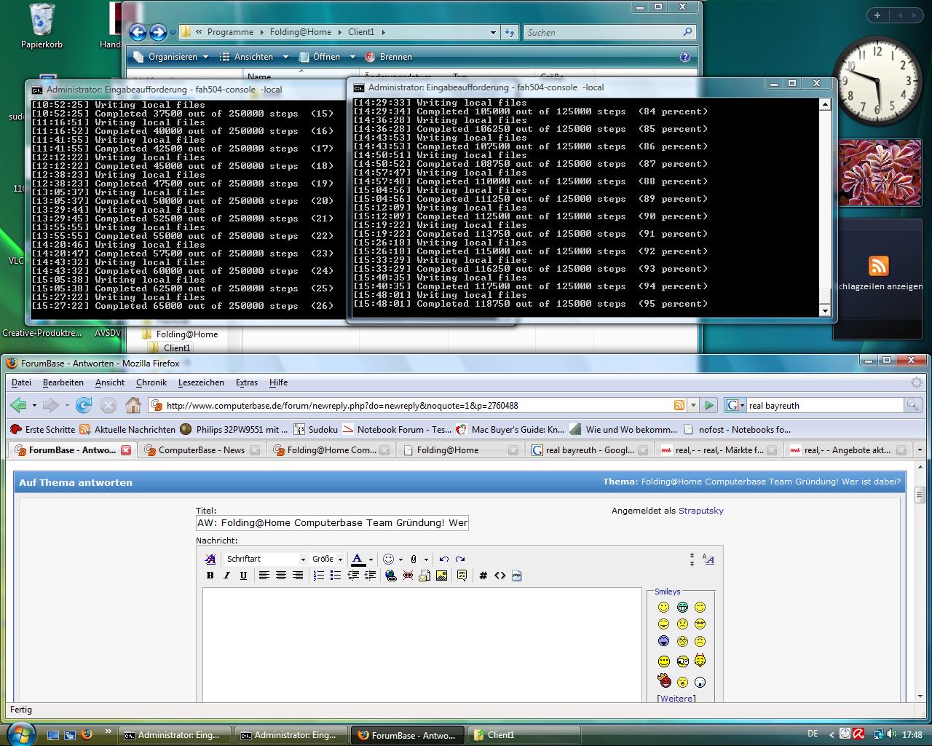Switch to Folding@Home Com... tab
The image size is (932, 746).
[331, 450]
